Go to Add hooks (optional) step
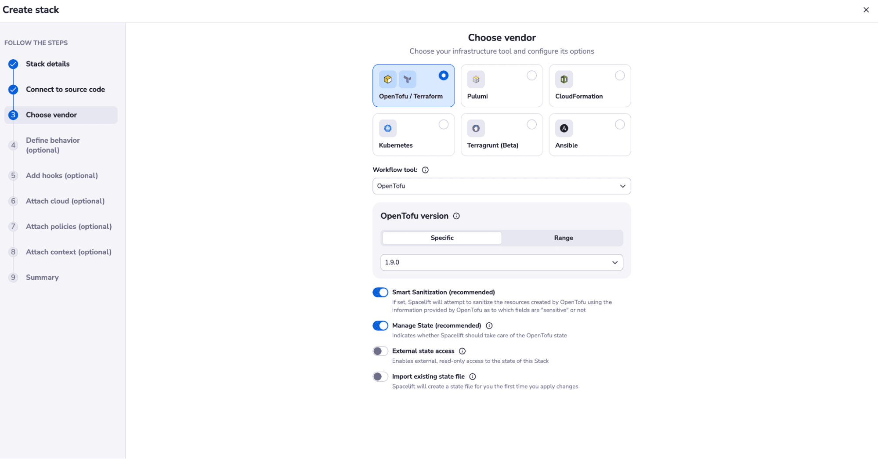The width and height of the screenshot is (878, 459). [x=61, y=176]
